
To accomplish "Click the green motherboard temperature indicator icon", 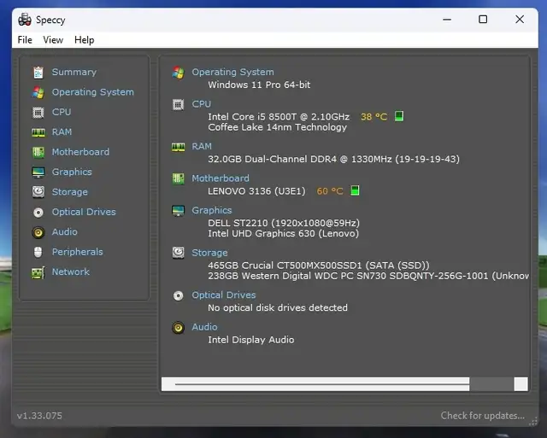I will click(x=355, y=190).
